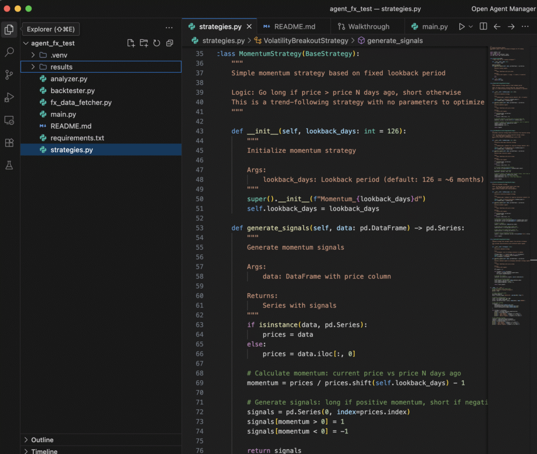The width and height of the screenshot is (537, 454).
Task: Click Open Agent Manager button
Action: click(503, 9)
